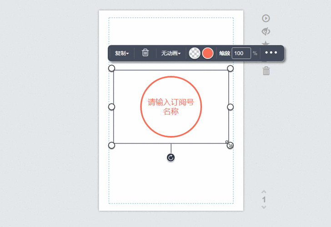The width and height of the screenshot is (331, 227).
Task: Delete the page using the sidebar trash icon
Action: click(x=266, y=71)
